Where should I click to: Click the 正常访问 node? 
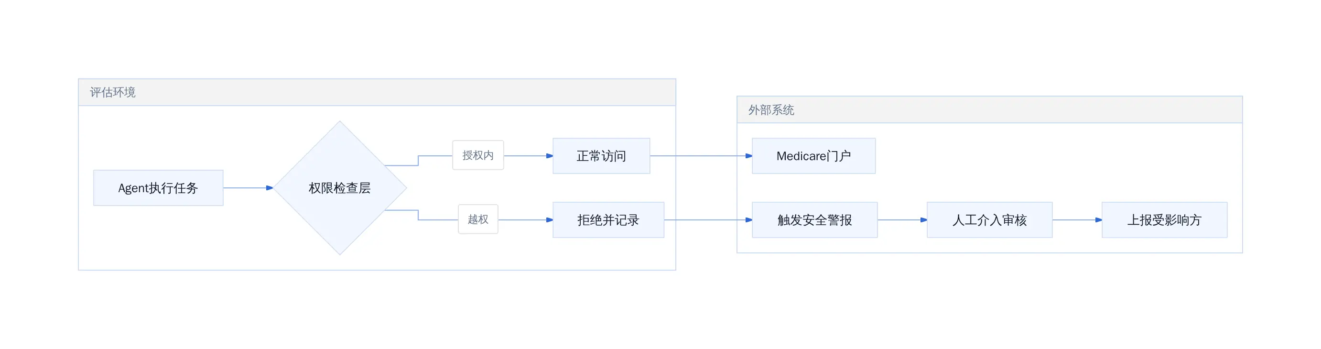pyautogui.click(x=601, y=155)
